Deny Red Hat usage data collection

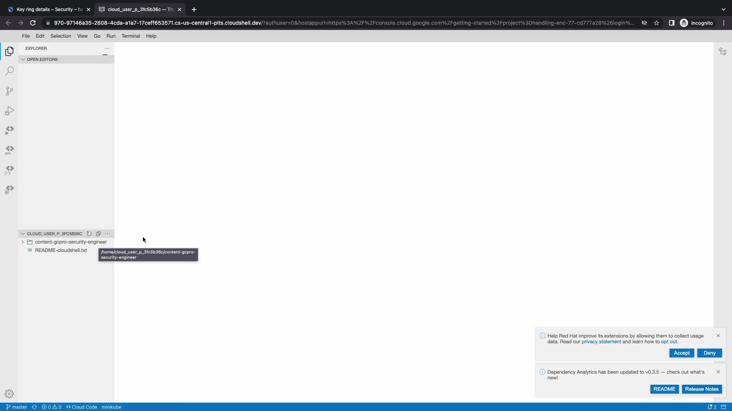point(709,353)
